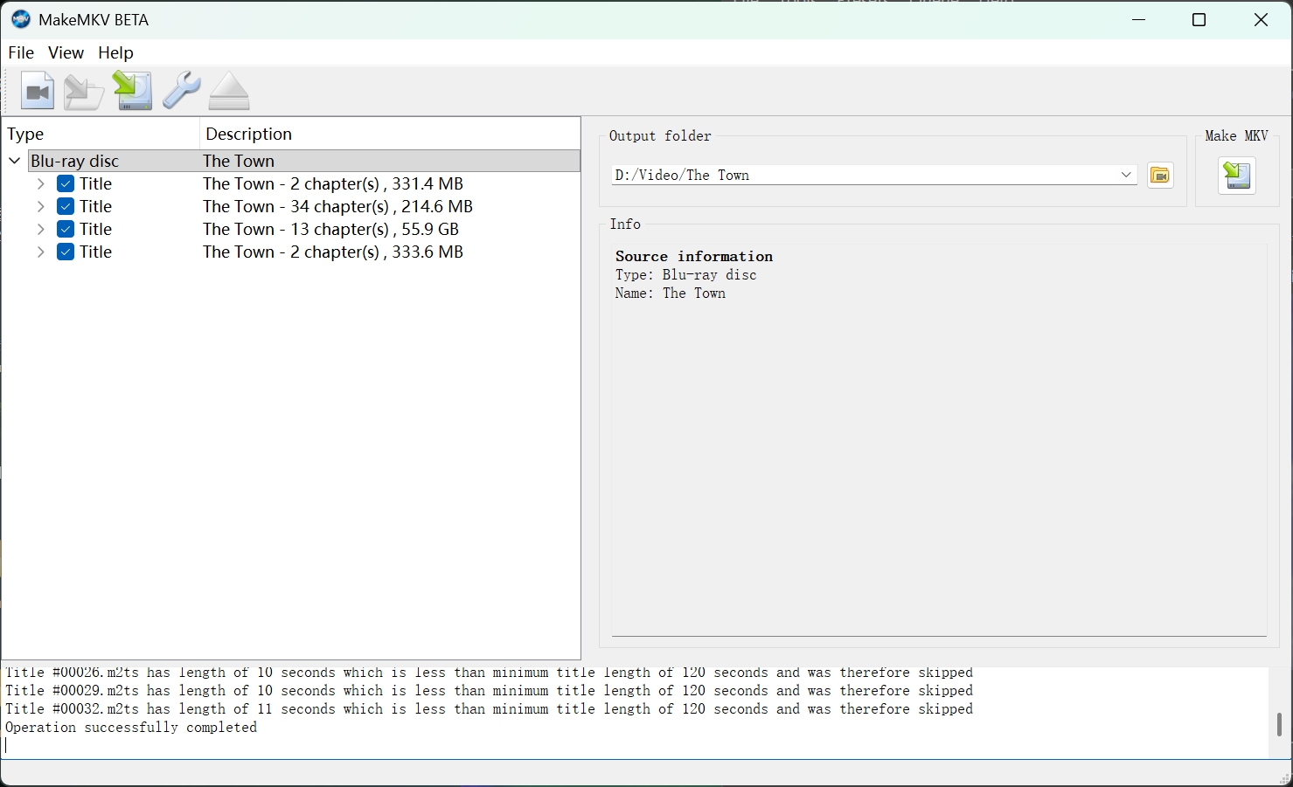Click 'Type: Blu-ray disc' in Info panel
1293x787 pixels.
click(685, 274)
